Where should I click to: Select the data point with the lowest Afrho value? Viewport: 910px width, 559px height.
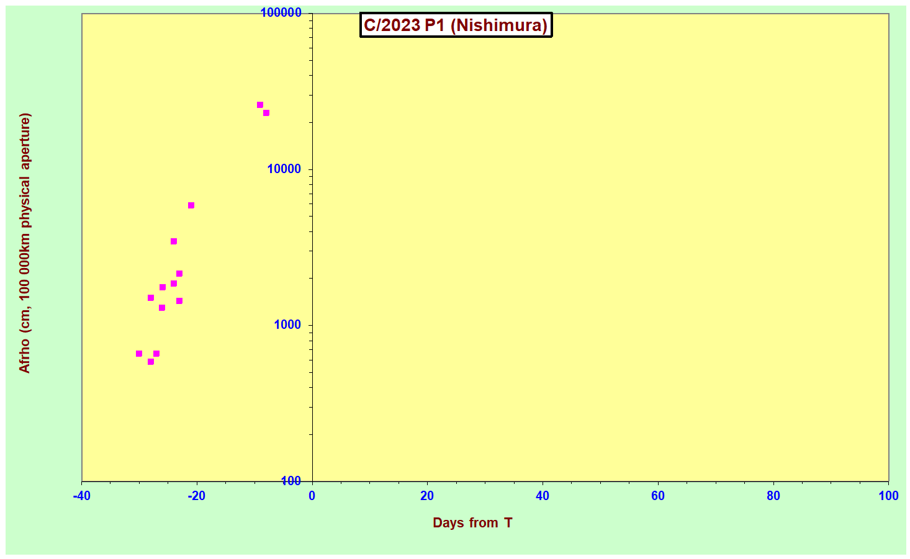coord(151,362)
